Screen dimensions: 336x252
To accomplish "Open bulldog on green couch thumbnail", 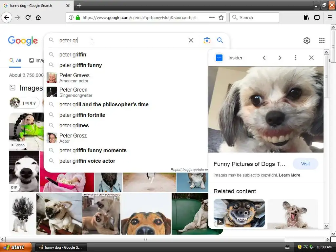I will click(190, 214).
